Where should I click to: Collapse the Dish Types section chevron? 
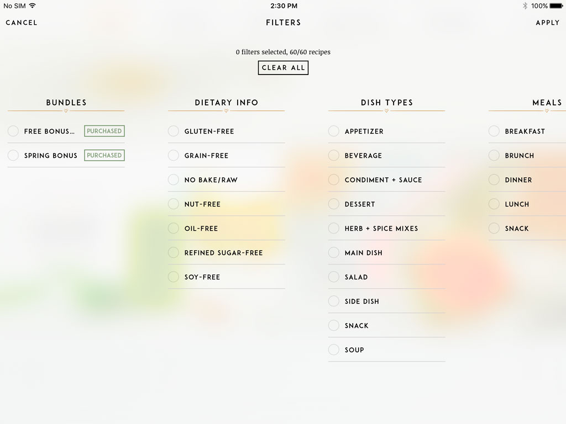386,111
